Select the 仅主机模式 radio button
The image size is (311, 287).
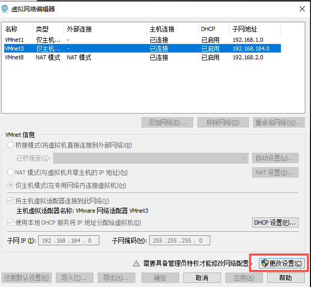(10, 185)
